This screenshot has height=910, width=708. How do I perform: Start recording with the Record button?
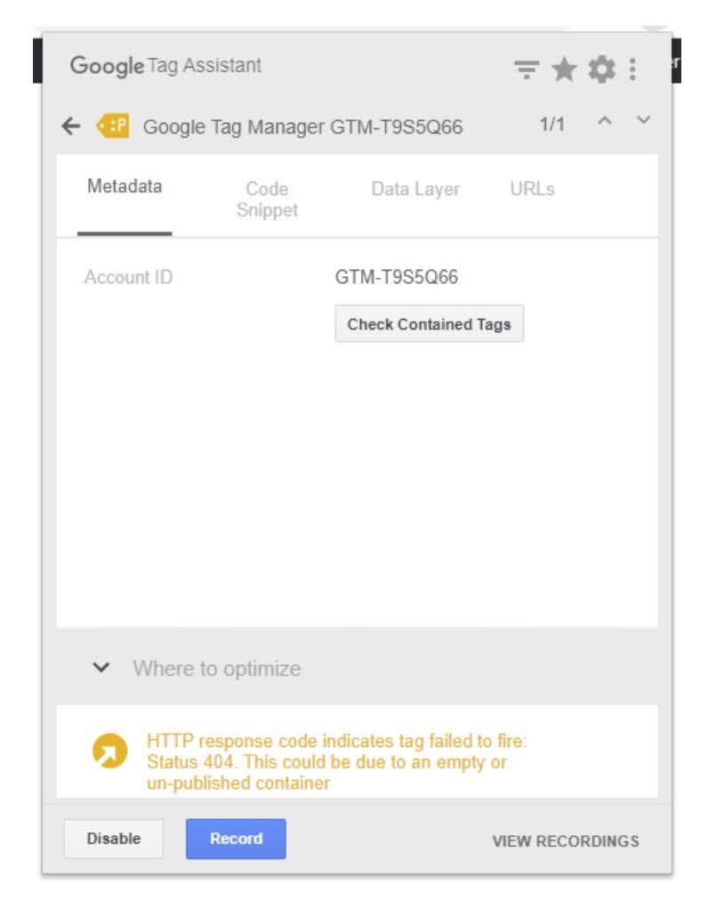tap(236, 839)
